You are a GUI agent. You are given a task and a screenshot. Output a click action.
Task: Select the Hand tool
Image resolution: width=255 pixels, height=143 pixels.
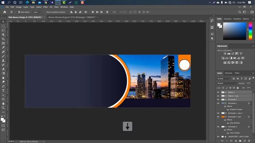click(x=3, y=103)
